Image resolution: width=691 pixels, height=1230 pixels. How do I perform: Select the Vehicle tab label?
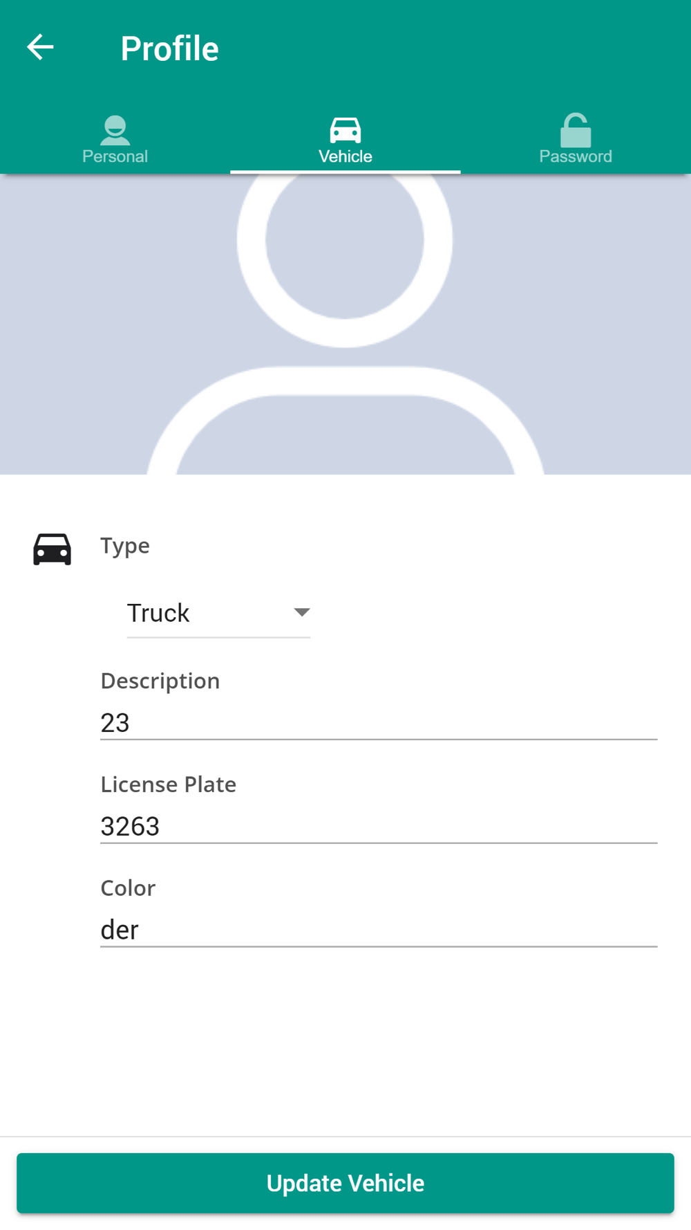345,156
